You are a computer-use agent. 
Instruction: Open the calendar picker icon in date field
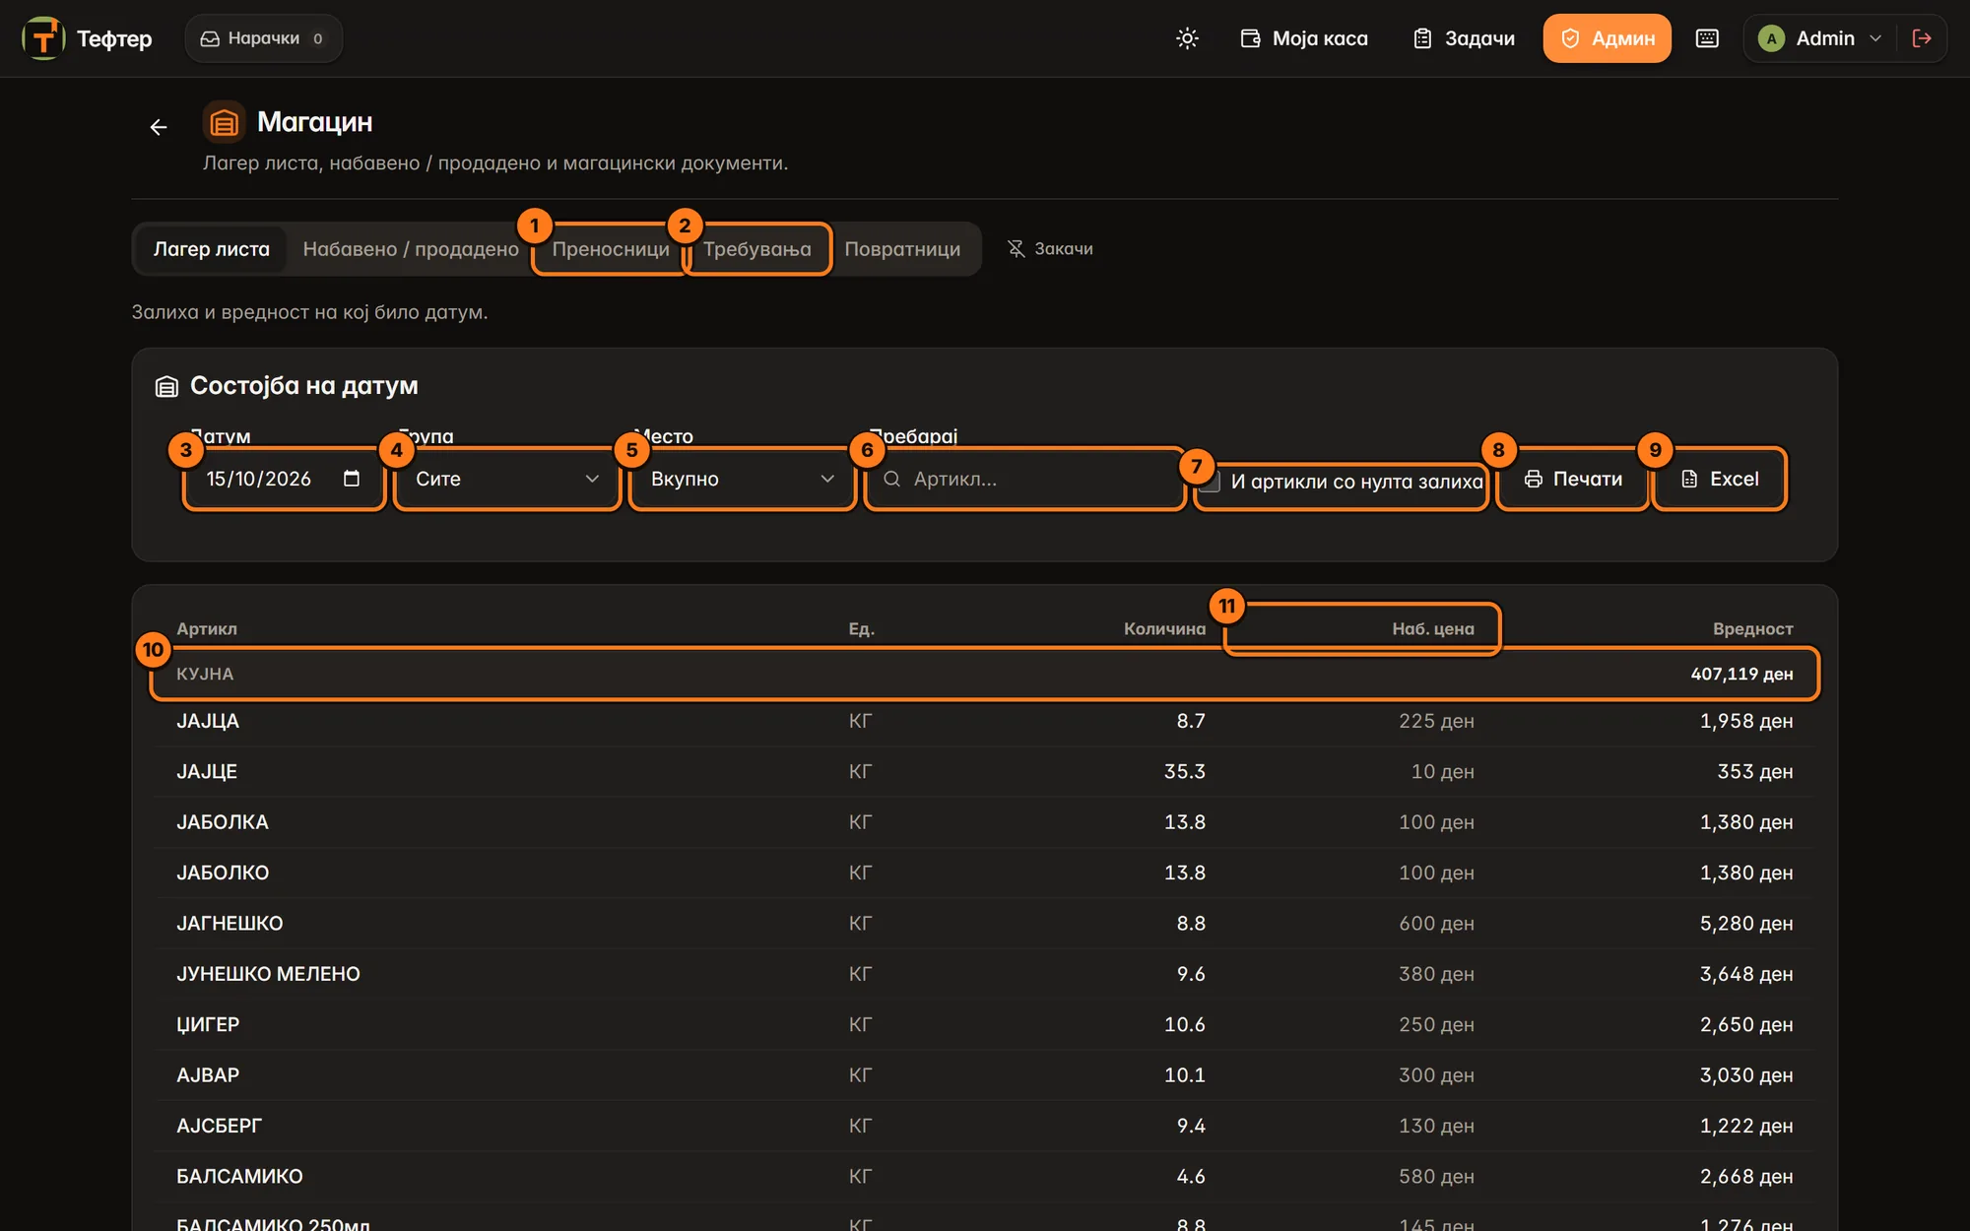coord(352,479)
